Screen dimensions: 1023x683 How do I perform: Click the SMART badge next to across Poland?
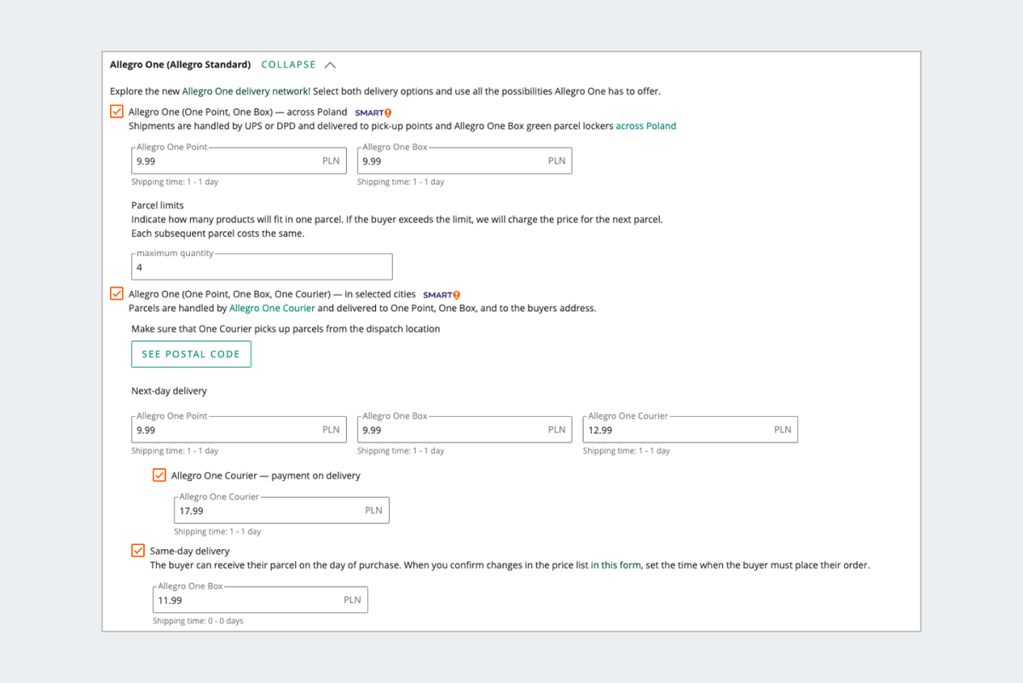click(x=373, y=113)
